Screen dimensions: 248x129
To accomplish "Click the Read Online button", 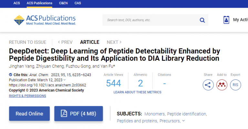I will pos(29,114).
